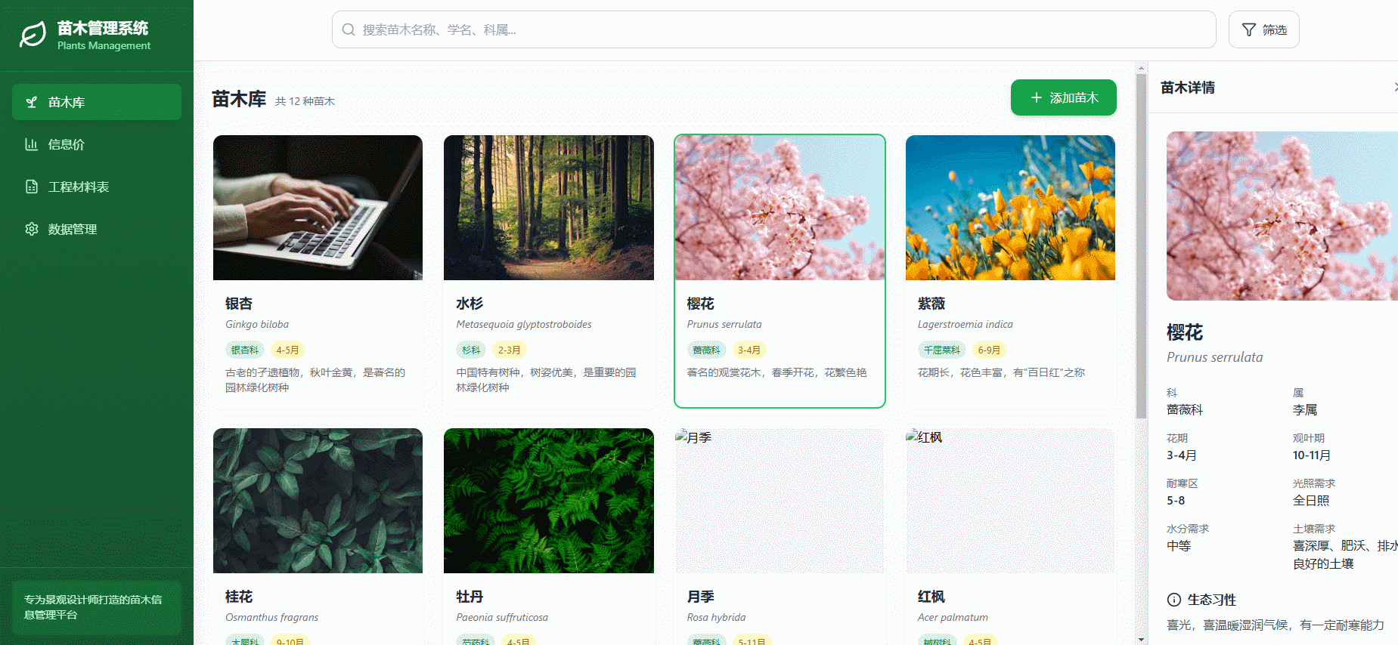Click the 樱花 name heading in the detail panel

pyautogui.click(x=1185, y=332)
